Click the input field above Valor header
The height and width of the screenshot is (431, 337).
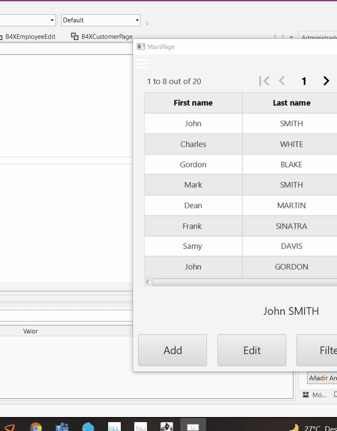[66, 316]
